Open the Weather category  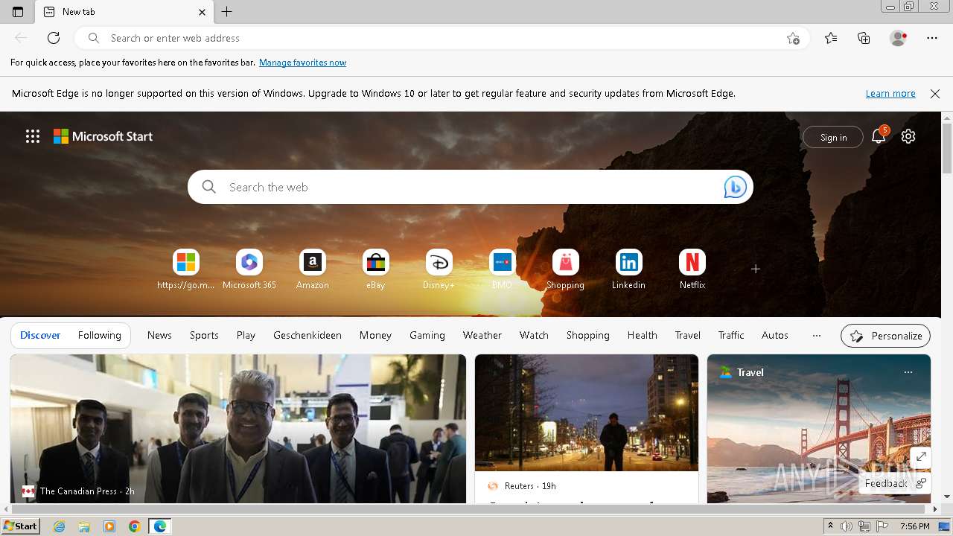(x=482, y=336)
